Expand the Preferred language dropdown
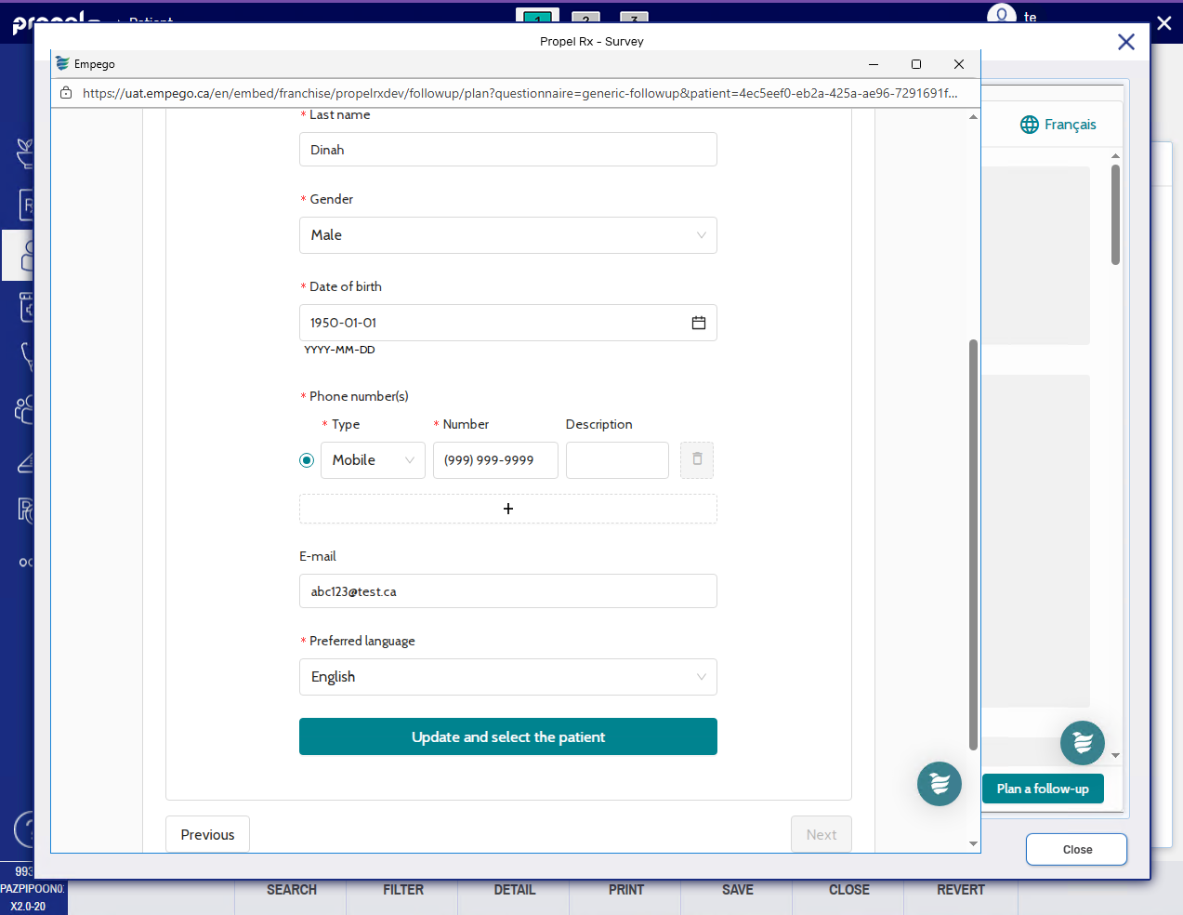Image resolution: width=1183 pixels, height=915 pixels. 507,677
